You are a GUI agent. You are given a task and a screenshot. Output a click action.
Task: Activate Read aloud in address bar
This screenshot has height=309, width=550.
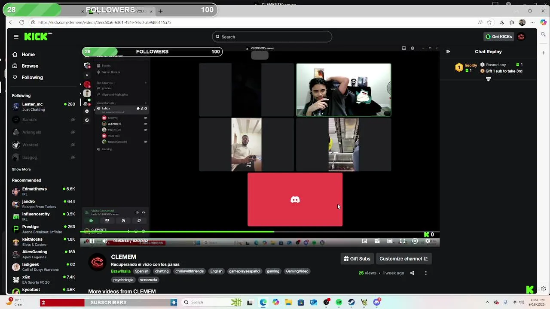tap(480, 22)
